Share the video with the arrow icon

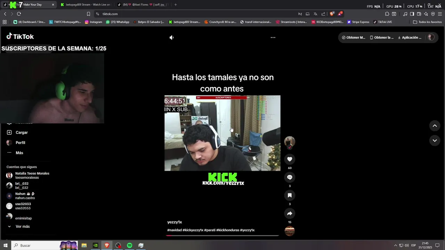click(290, 213)
